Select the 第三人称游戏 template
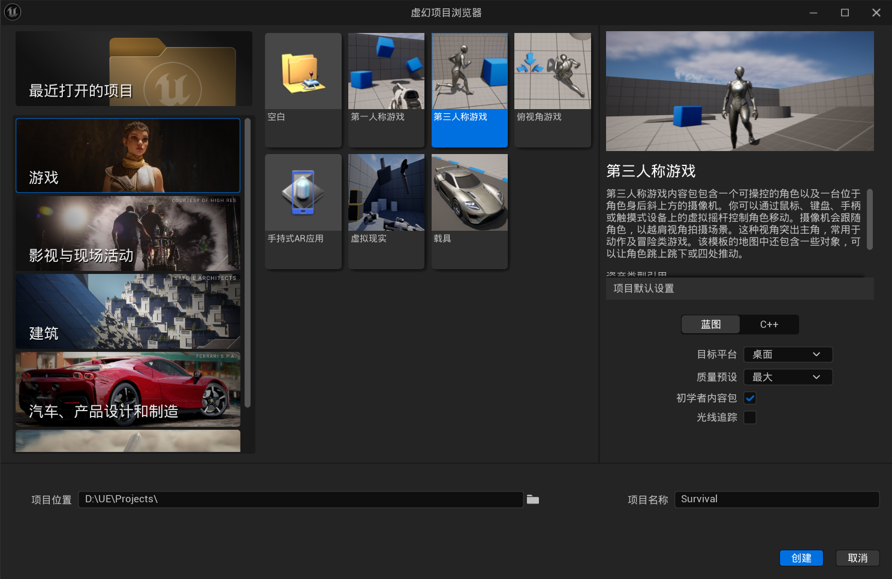This screenshot has height=579, width=892. [469, 90]
